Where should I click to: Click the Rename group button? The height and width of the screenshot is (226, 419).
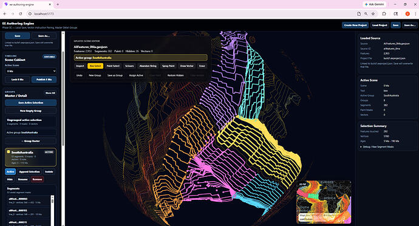click(22, 179)
